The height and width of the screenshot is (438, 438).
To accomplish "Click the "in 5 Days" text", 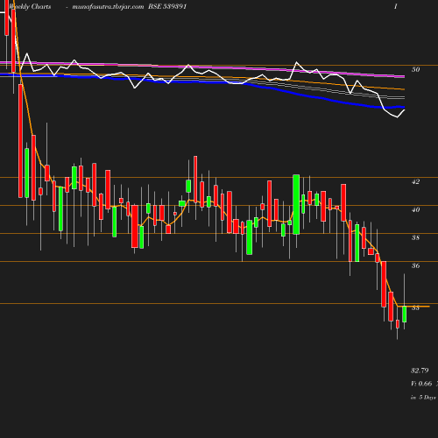I will pyautogui.click(x=423, y=398).
